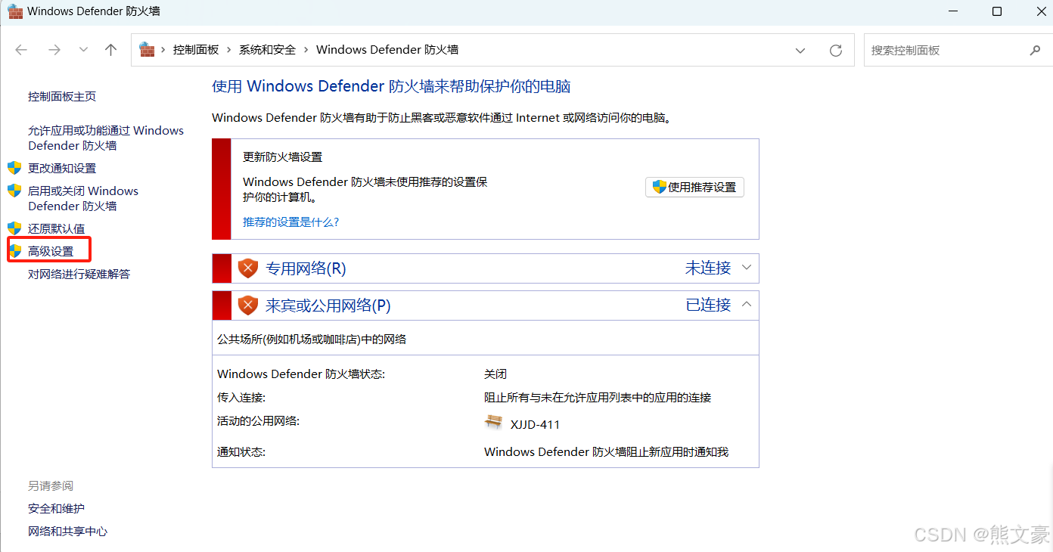Click Windows Defender 防火墙 breadcrumb segment

point(387,50)
